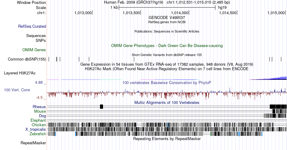287x150 pixels.
Task: Click Repeating Elements by RepeatMasker title
Action: point(167,139)
